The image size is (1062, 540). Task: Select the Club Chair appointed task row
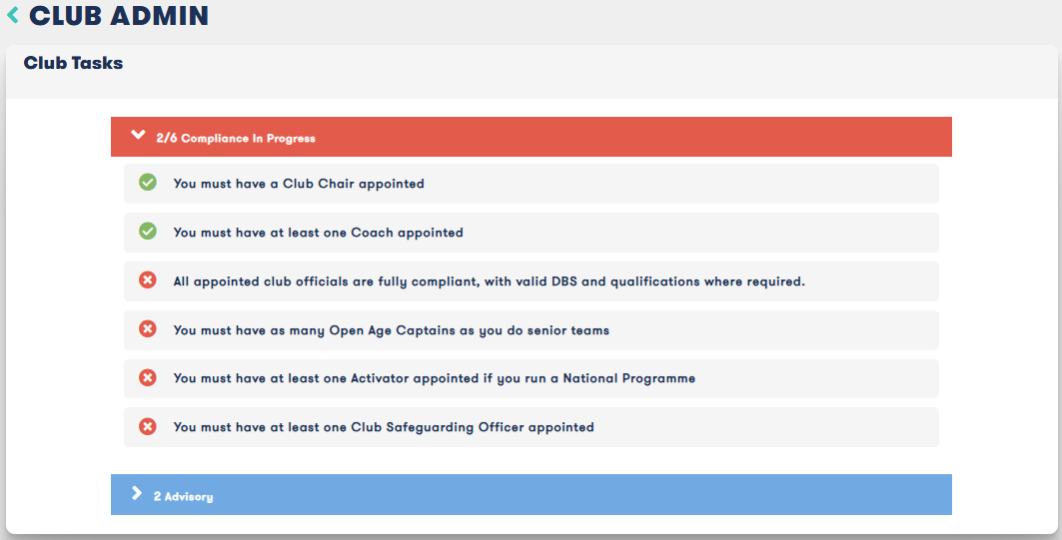[x=531, y=184]
